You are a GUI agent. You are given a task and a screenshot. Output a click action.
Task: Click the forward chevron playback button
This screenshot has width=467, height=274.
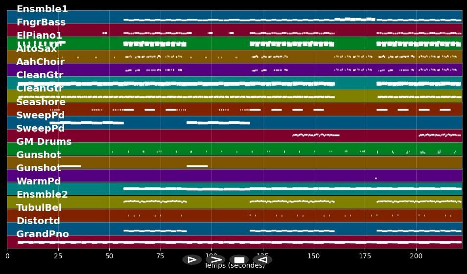215,260
